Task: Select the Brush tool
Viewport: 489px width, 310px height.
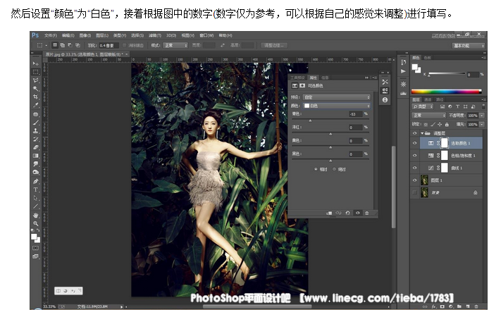Action: 35,123
